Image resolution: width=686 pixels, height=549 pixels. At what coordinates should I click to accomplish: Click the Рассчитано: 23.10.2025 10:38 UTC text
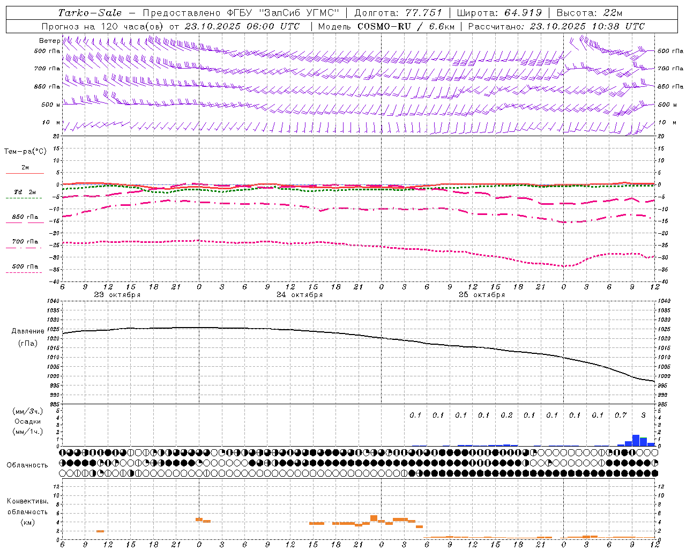pyautogui.click(x=556, y=26)
